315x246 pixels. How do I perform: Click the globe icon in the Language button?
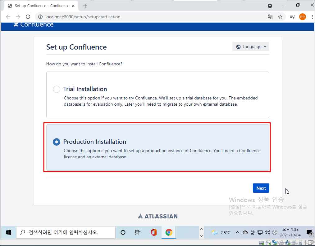[x=239, y=47]
